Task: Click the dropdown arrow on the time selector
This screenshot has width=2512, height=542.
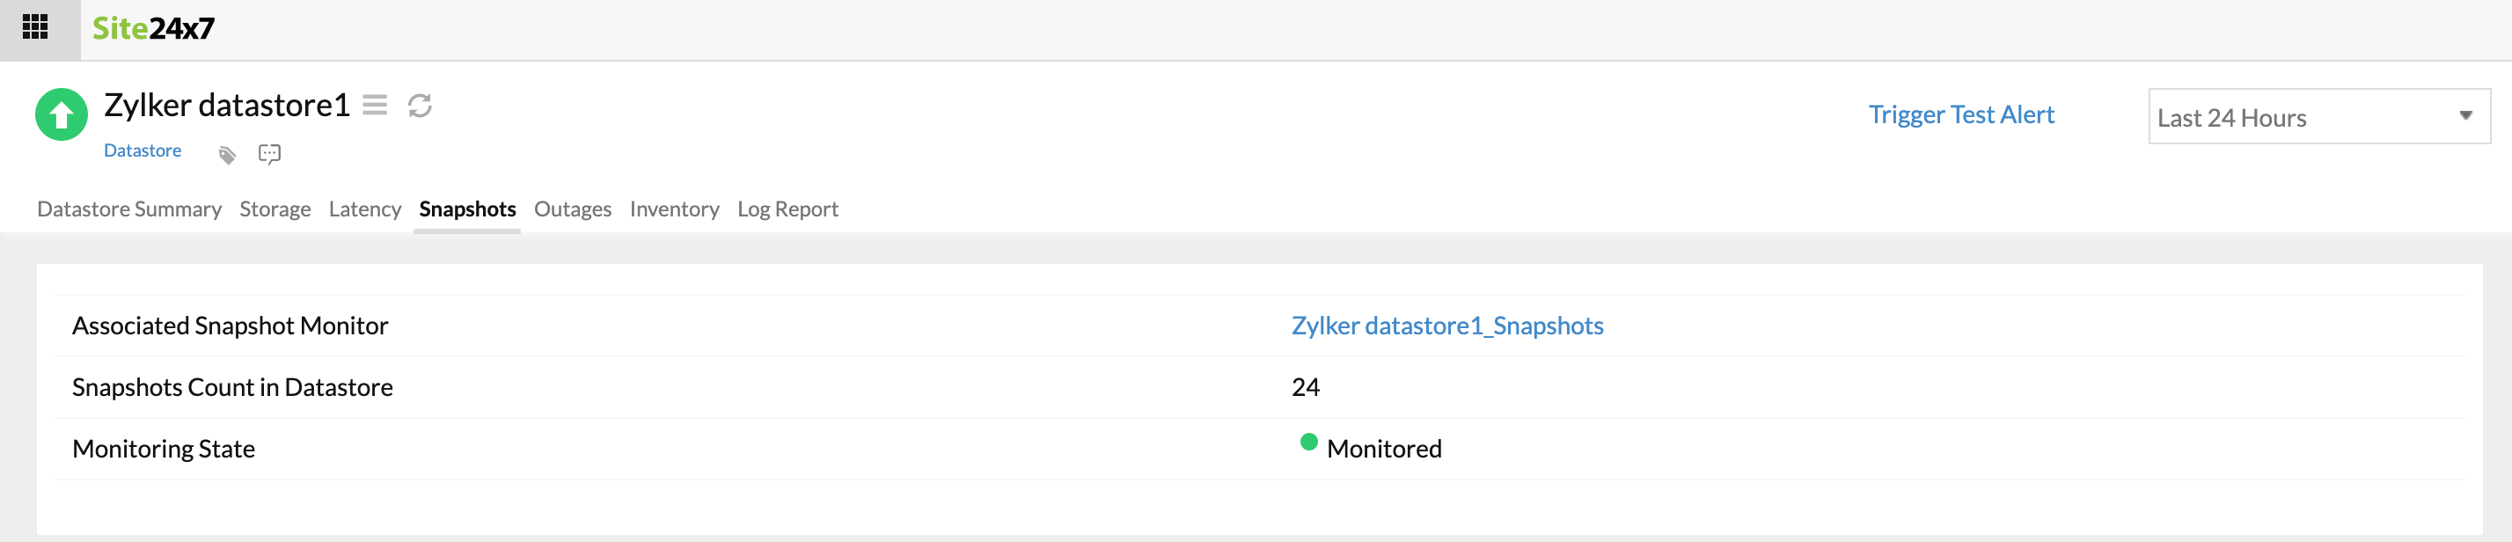Action: click(x=2468, y=116)
